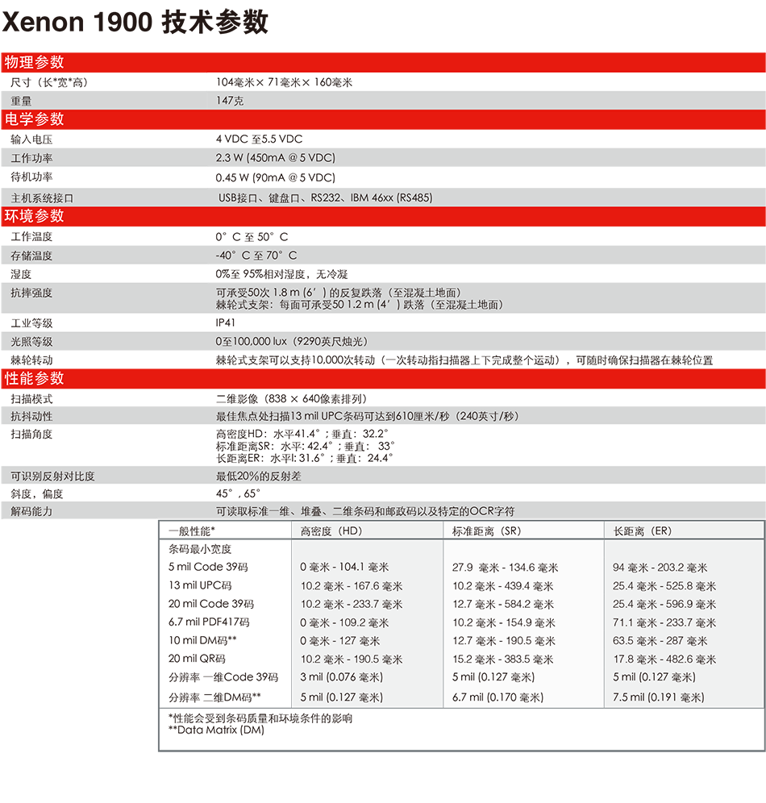The width and height of the screenshot is (766, 803).
Task: Click the '扫描模式' row label
Action: coord(31,399)
